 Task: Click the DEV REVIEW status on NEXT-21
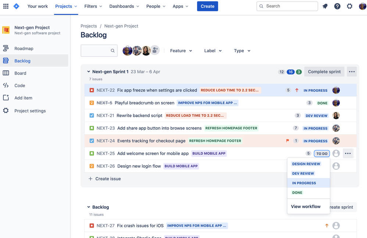click(x=317, y=116)
